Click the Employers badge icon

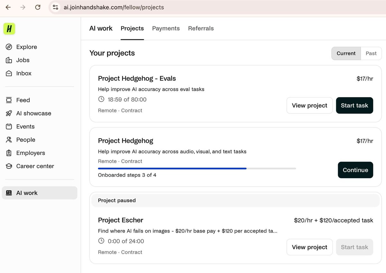tap(9, 153)
